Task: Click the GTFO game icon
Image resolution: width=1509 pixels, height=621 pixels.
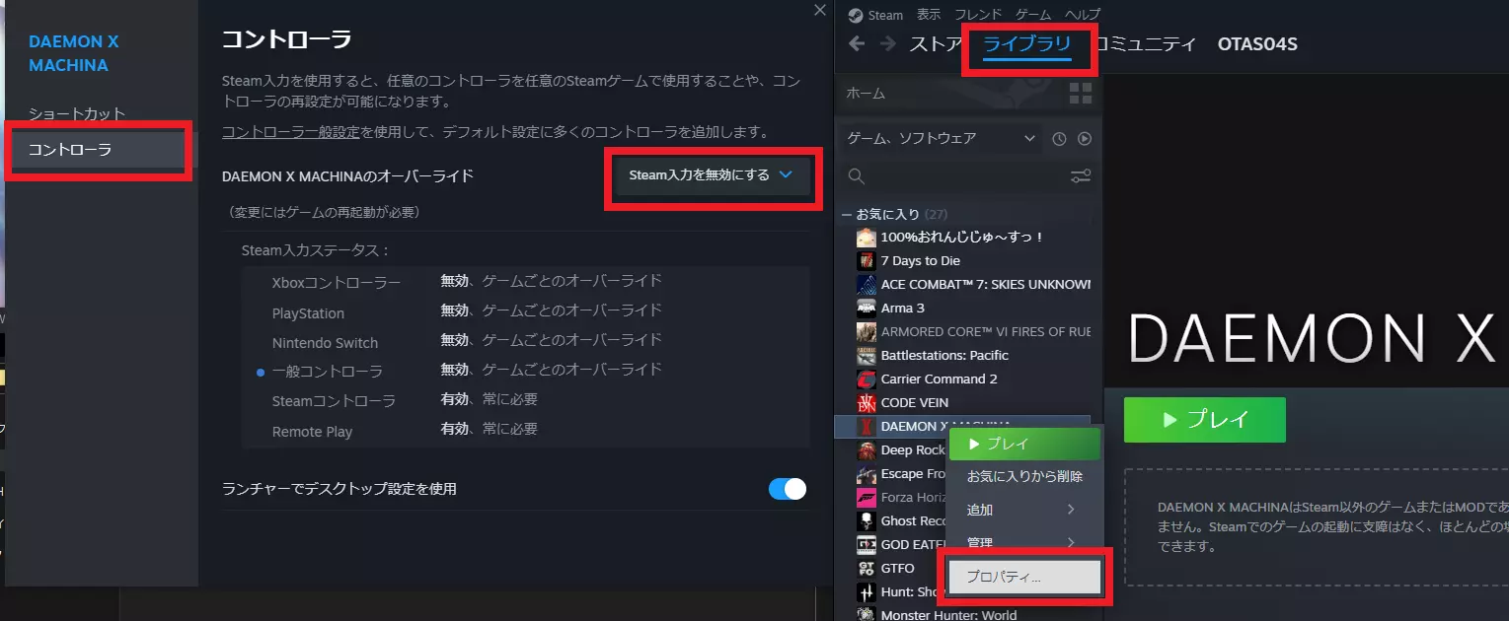Action: pos(866,569)
